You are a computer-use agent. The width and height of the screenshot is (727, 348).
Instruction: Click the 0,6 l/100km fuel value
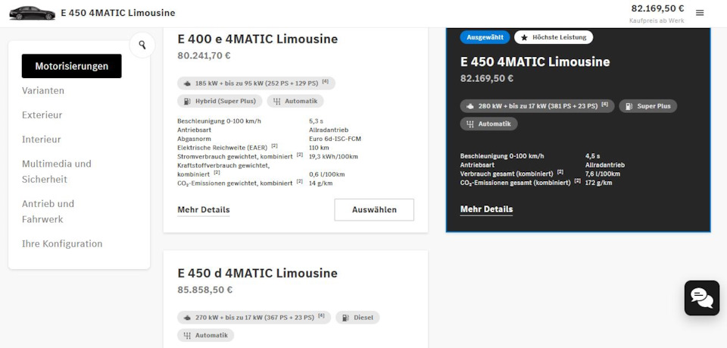pos(327,174)
